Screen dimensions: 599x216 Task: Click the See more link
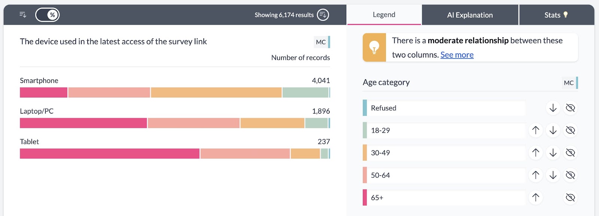point(457,55)
